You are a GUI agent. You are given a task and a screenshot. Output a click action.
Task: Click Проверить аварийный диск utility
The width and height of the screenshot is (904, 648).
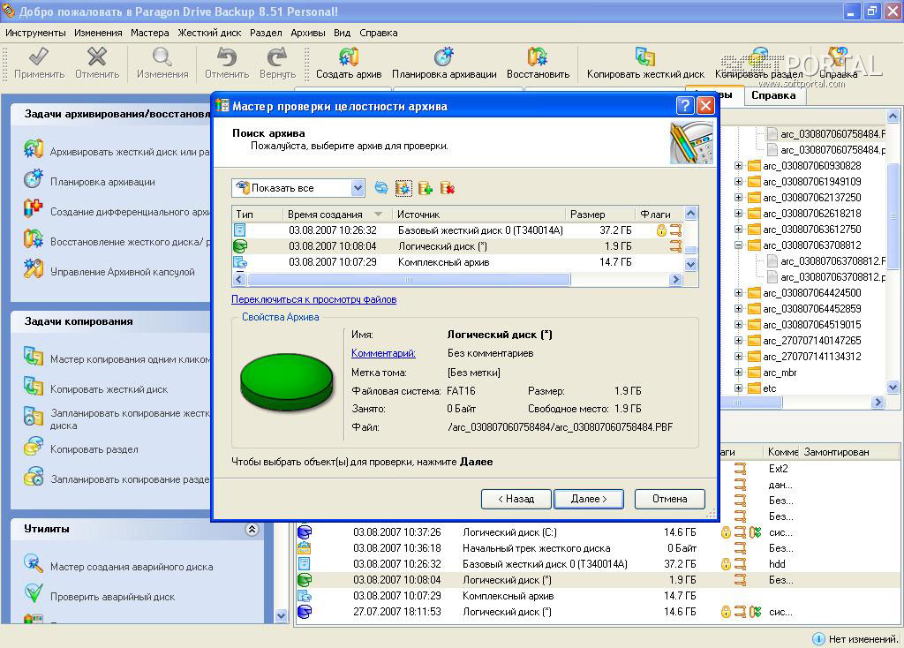[99, 596]
